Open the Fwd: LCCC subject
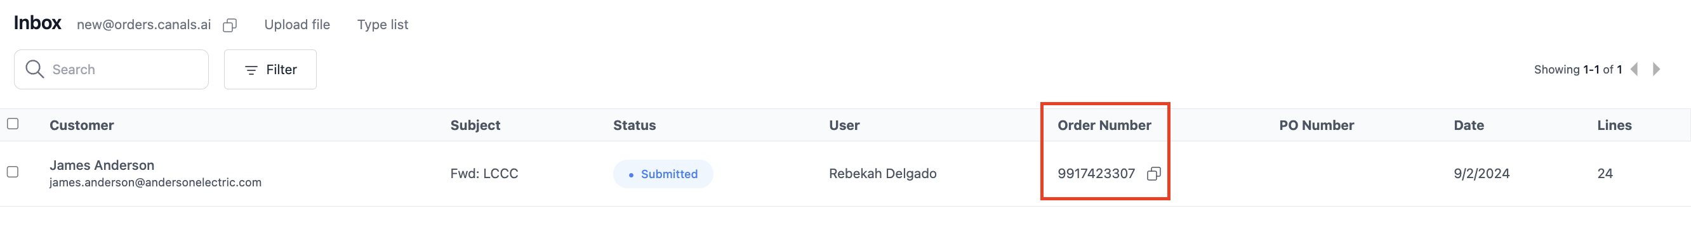 click(484, 174)
